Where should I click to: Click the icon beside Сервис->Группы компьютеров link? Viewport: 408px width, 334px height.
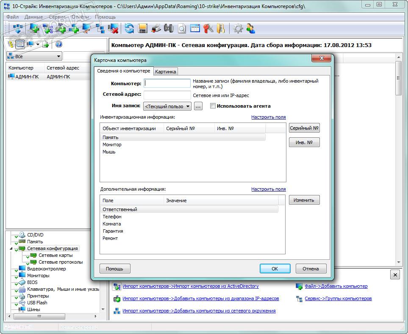point(299,298)
